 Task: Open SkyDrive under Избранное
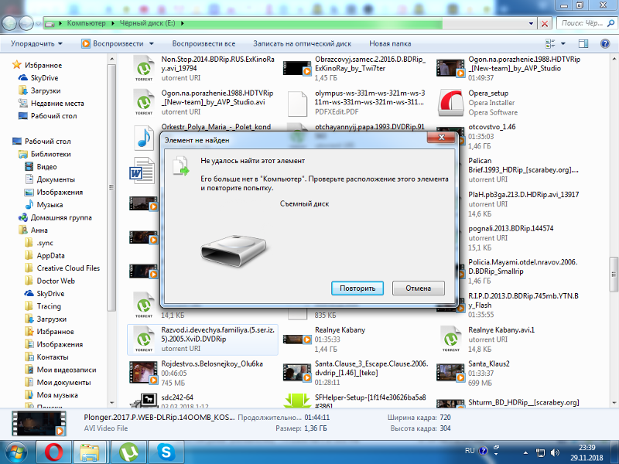pyautogui.click(x=44, y=78)
